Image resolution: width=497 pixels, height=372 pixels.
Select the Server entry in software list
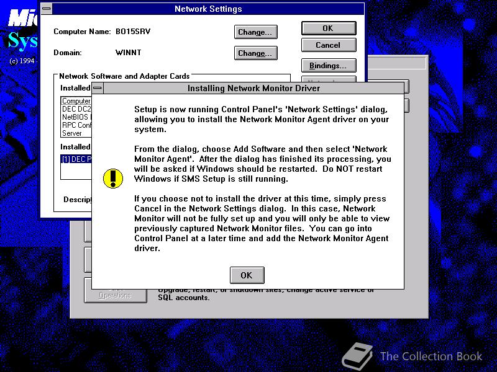point(76,133)
